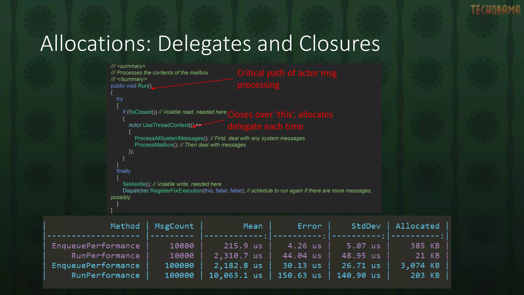
Task: Click the StdDev value '48.95 us'
Action: click(361, 256)
